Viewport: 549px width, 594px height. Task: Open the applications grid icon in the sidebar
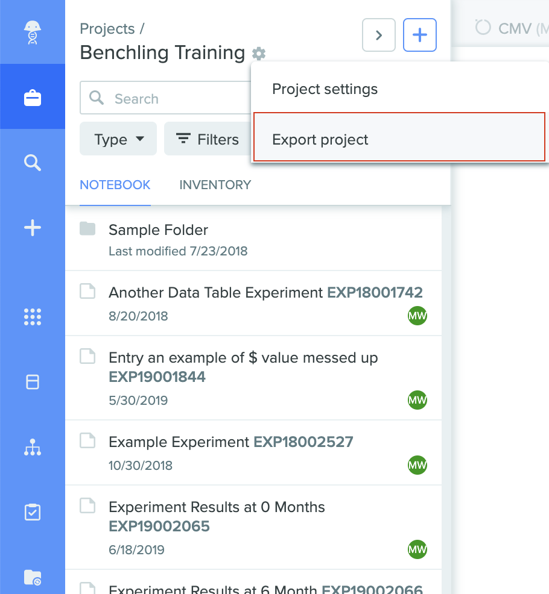pyautogui.click(x=32, y=317)
